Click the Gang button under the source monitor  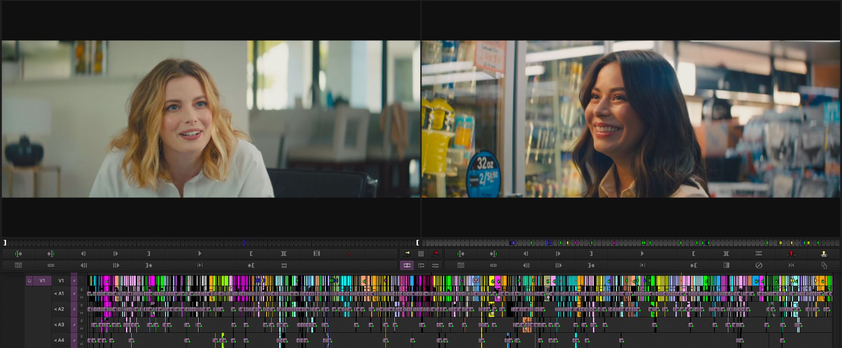51,265
